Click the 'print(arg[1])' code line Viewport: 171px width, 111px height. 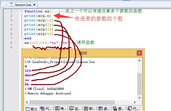click(39, 20)
